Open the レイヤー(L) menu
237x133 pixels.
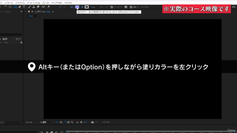9,3
